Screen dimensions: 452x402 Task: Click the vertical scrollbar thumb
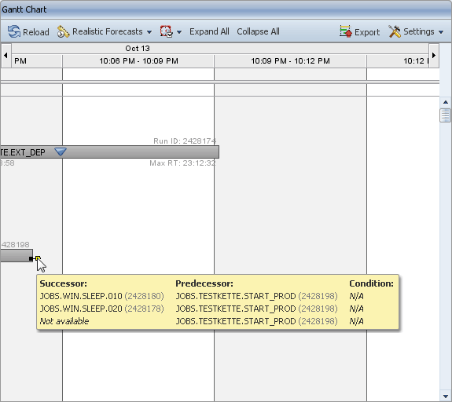(x=446, y=115)
